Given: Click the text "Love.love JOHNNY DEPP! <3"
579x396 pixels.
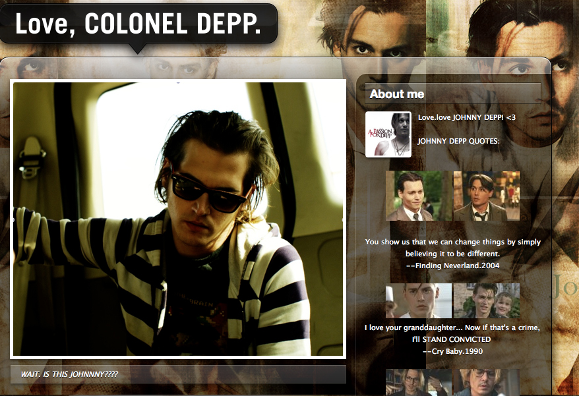Looking at the screenshot, I should [x=467, y=117].
